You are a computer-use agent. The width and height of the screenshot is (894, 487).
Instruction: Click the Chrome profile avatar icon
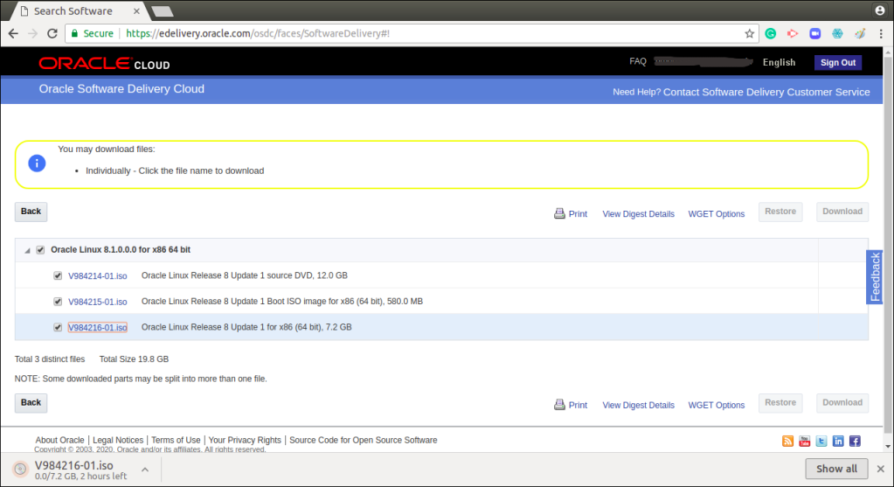[880, 10]
